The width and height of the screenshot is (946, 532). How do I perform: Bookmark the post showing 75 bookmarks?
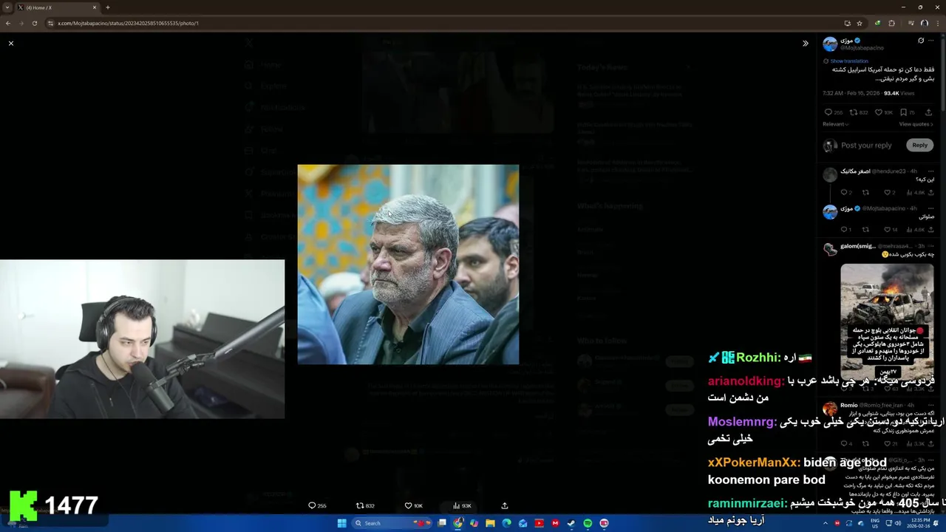click(x=903, y=112)
